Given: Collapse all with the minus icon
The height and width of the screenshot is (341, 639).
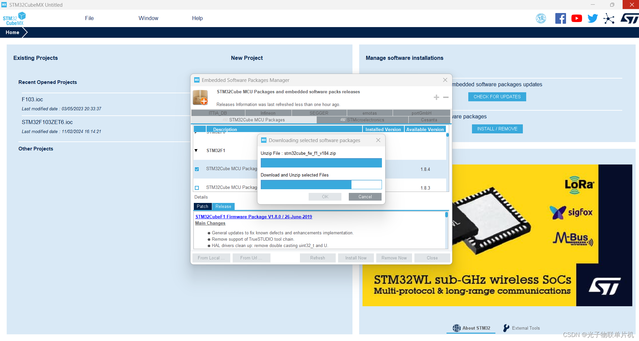Looking at the screenshot, I should click(x=446, y=97).
